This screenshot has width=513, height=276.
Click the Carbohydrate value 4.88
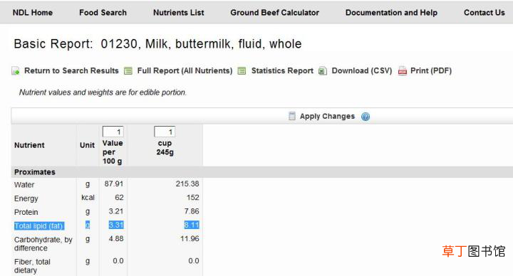[116, 239]
